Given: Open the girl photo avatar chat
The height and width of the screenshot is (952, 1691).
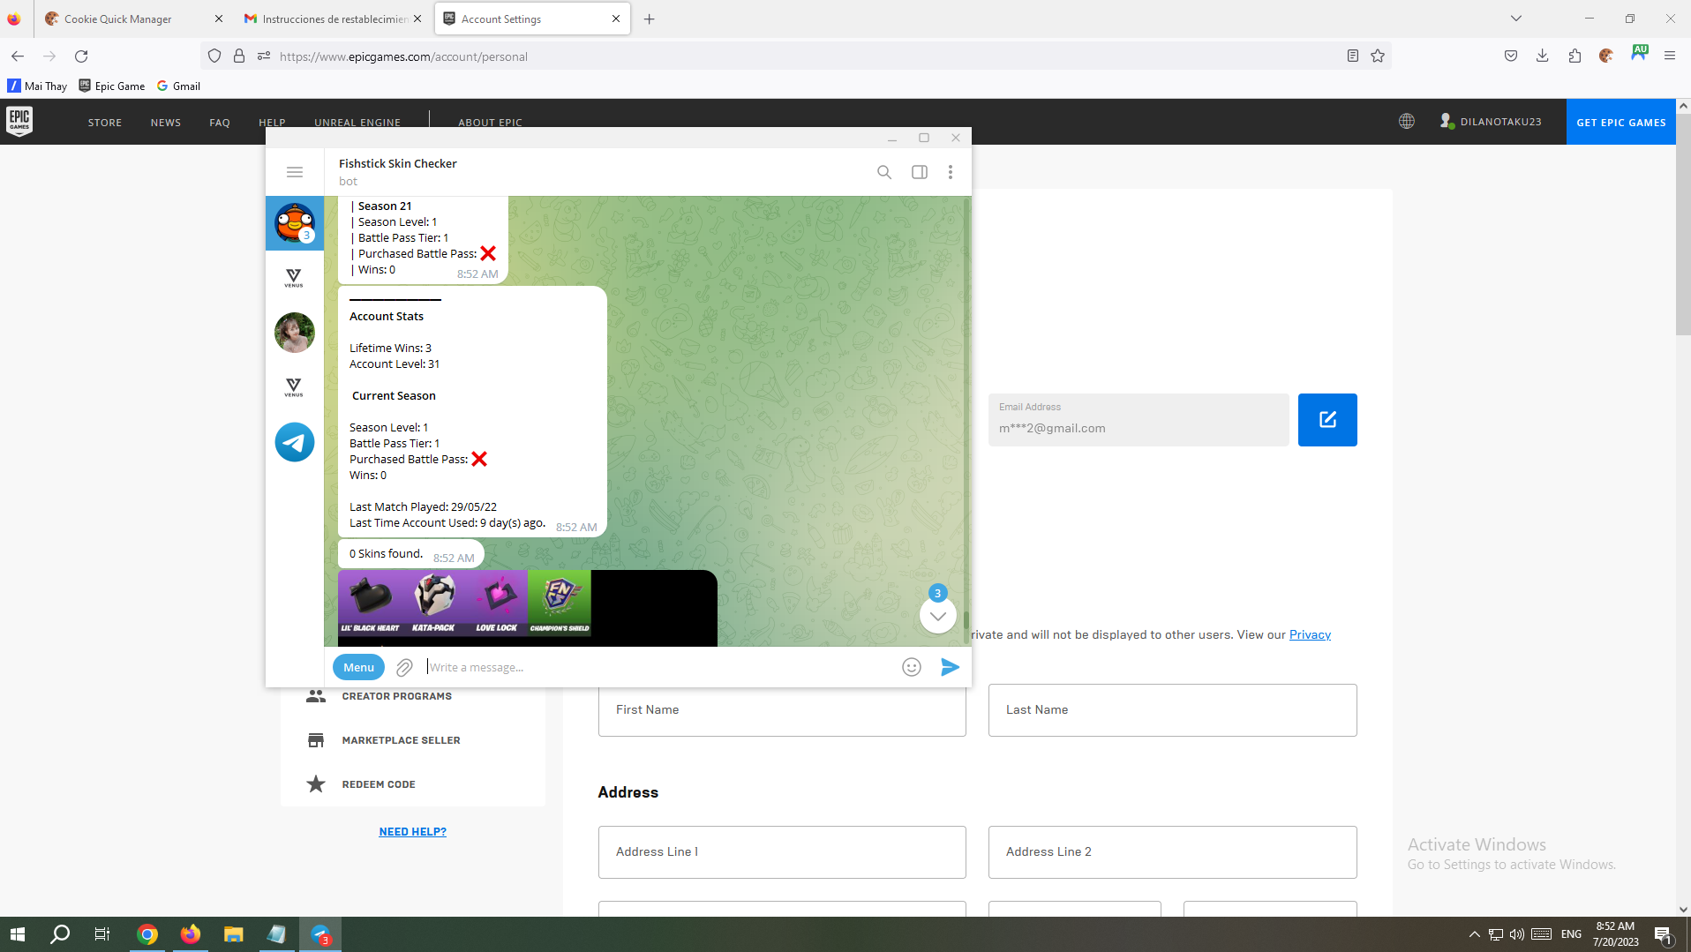Looking at the screenshot, I should [x=294, y=333].
